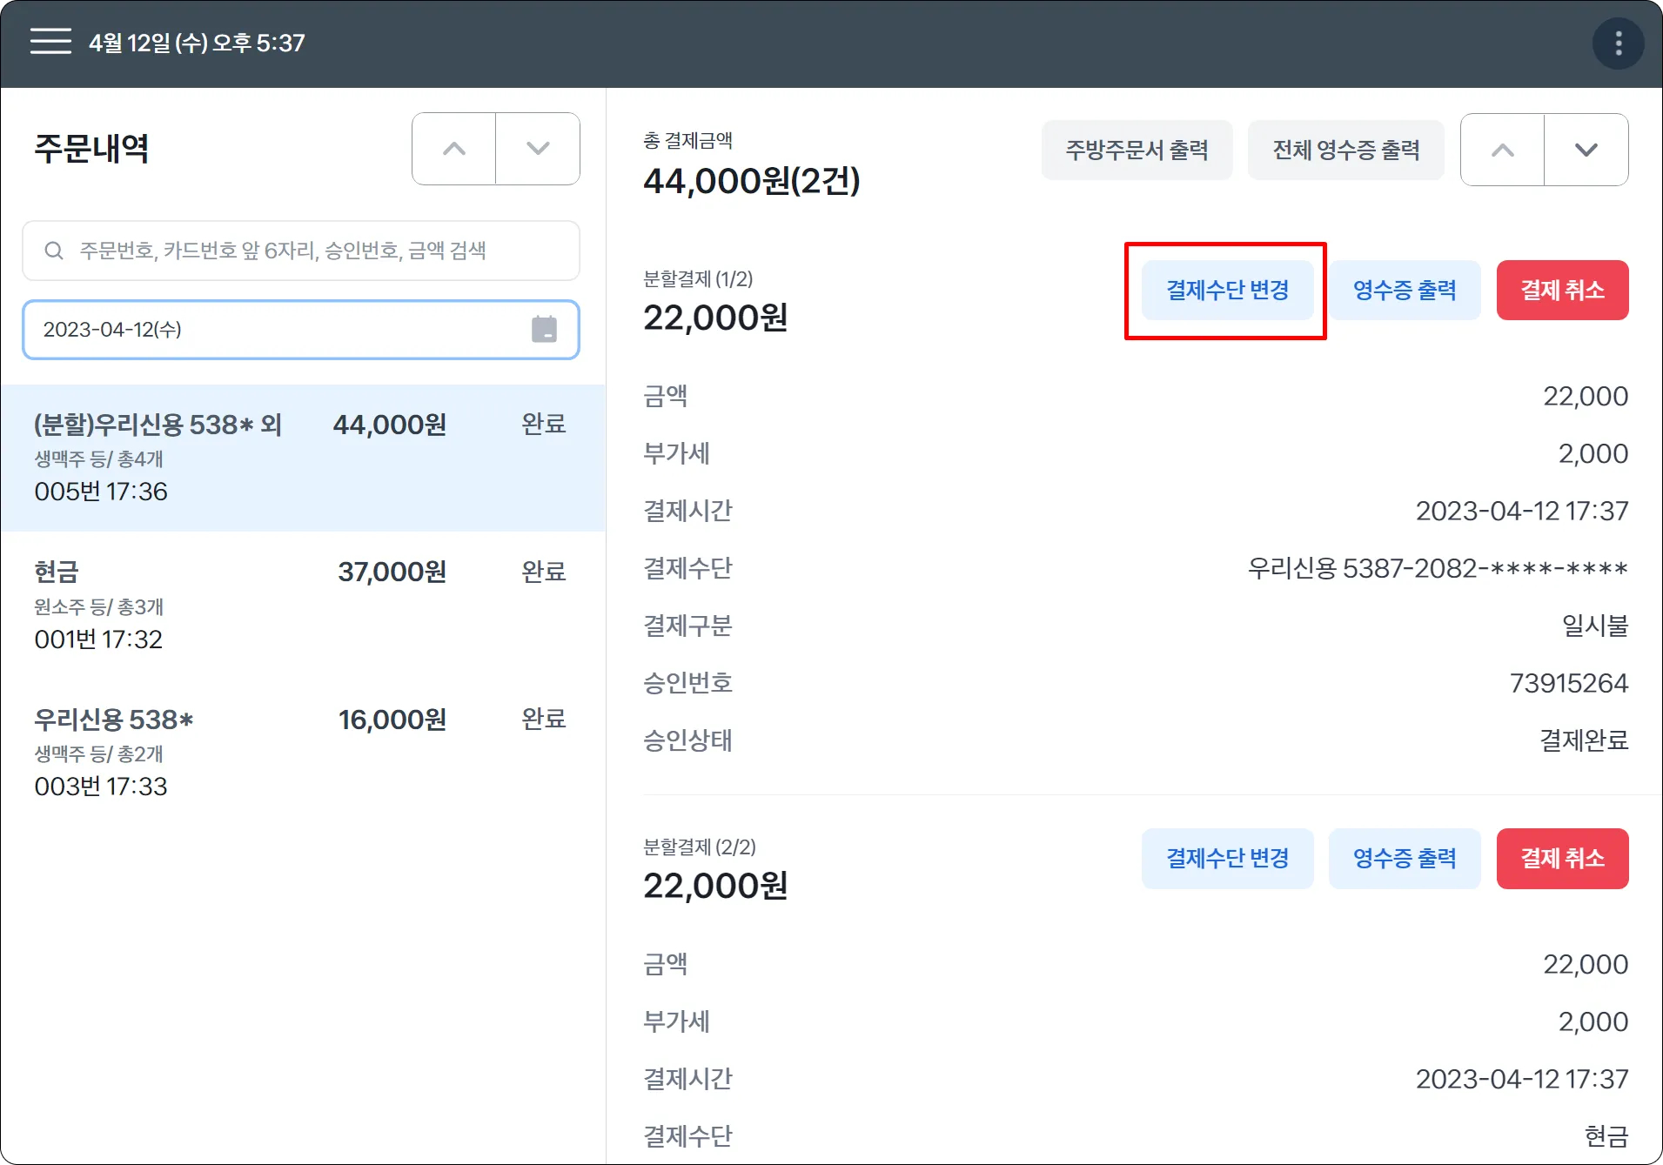This screenshot has height=1165, width=1663.
Task: Click the order search input field
Action: 313,251
